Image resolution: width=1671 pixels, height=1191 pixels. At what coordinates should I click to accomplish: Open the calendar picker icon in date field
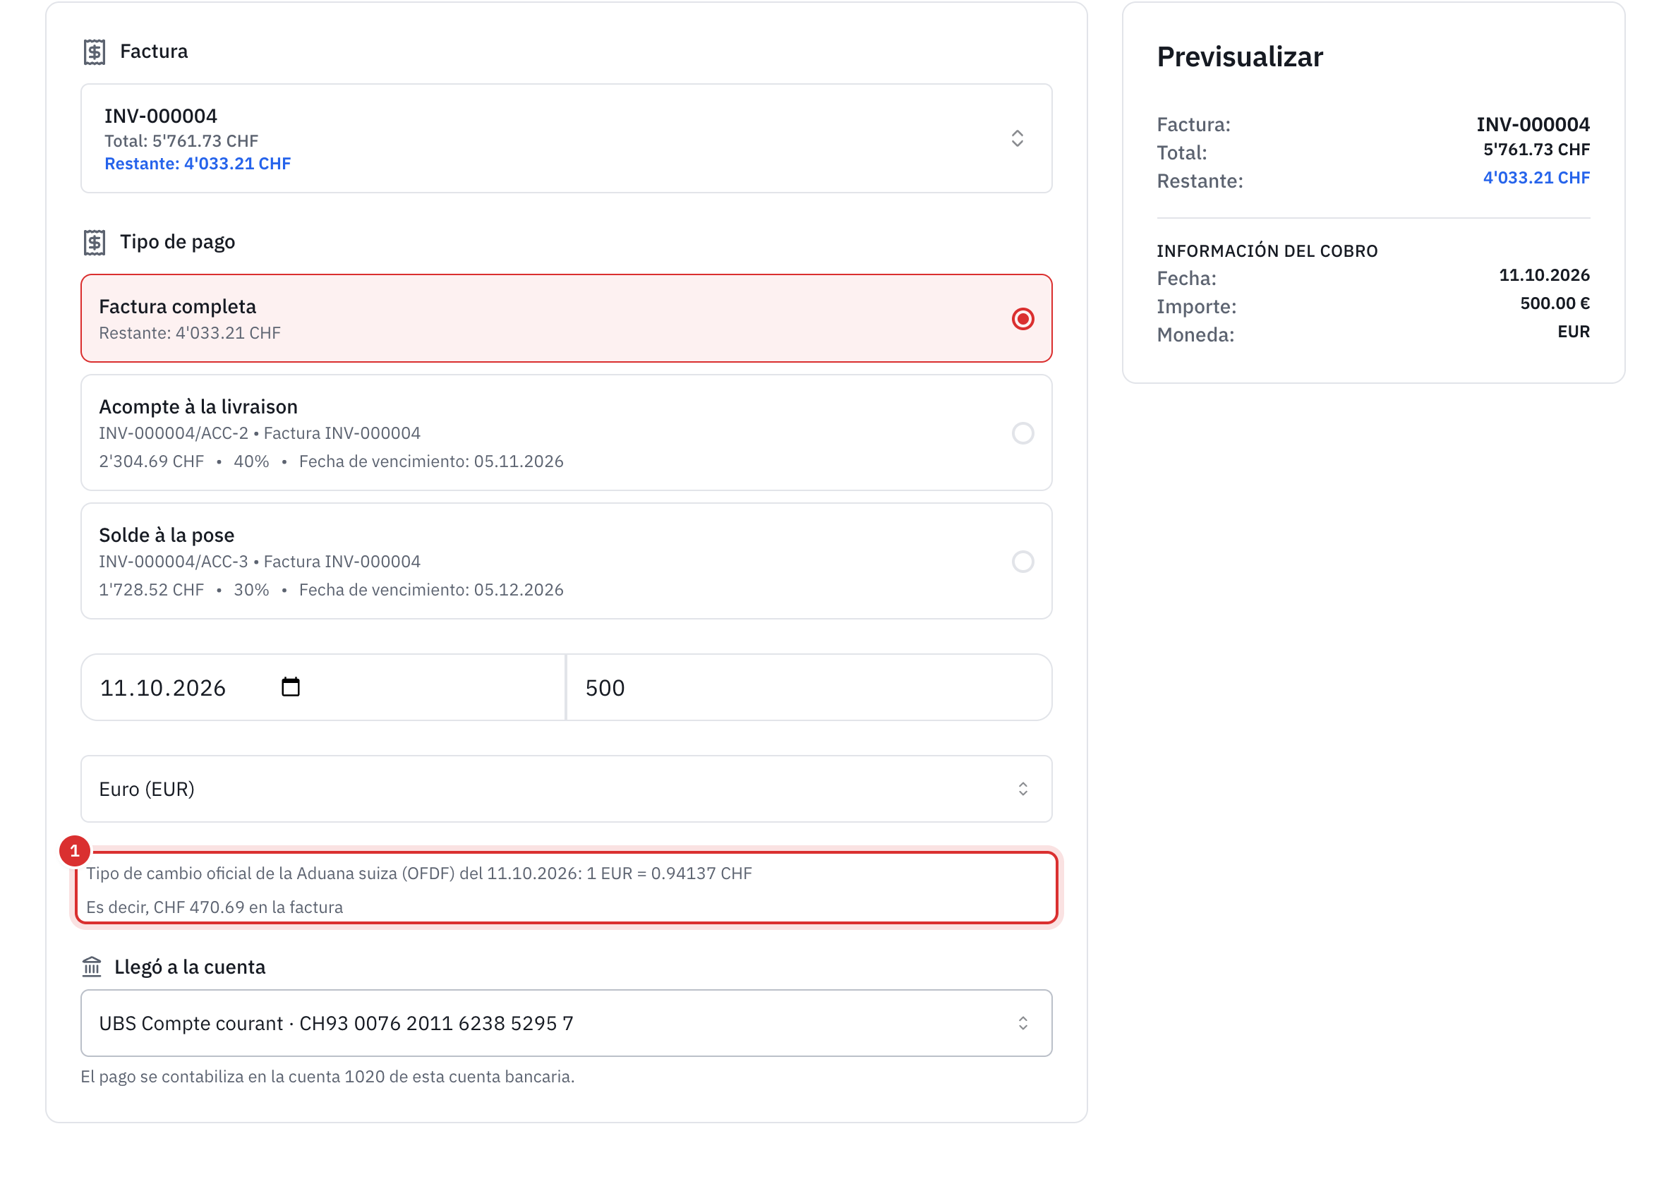[291, 687]
